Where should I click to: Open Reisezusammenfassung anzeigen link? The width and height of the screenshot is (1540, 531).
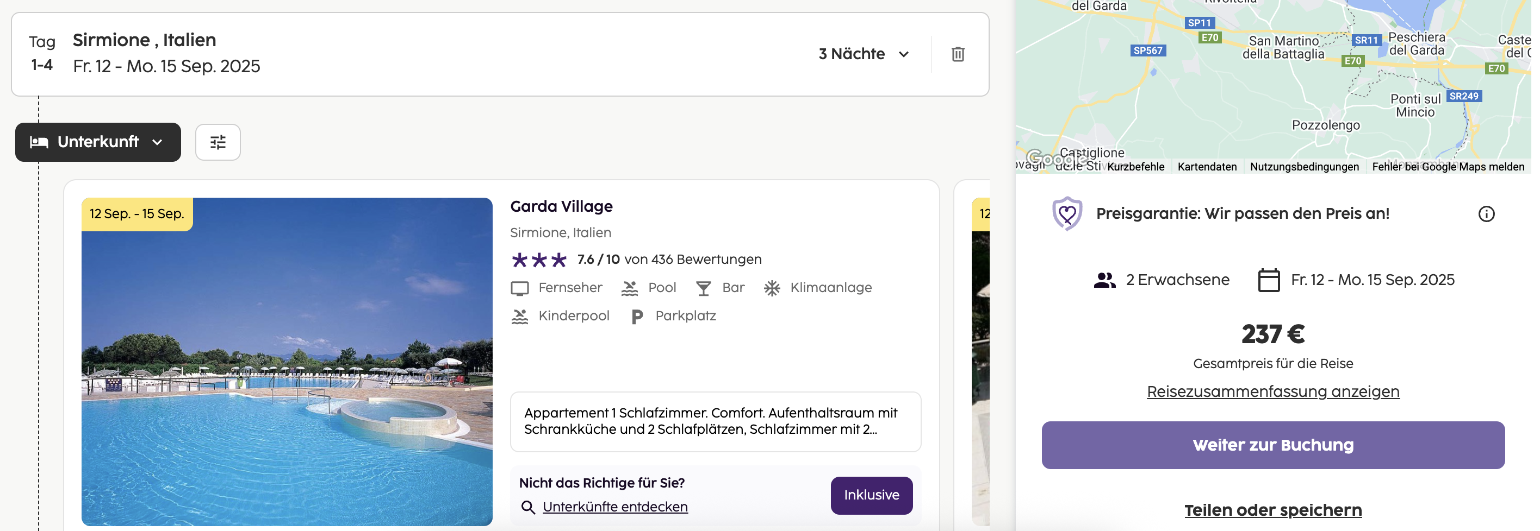click(x=1273, y=392)
